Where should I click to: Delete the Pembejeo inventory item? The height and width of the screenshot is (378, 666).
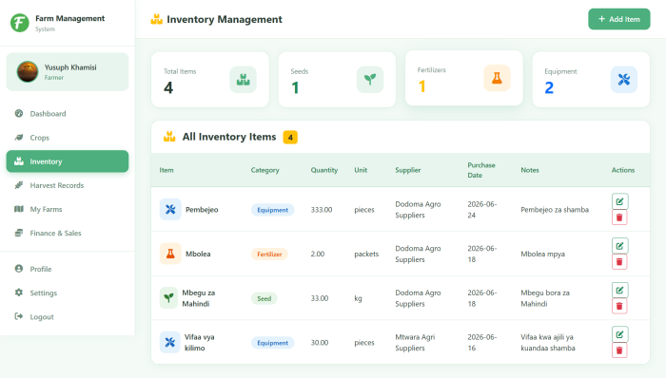click(x=619, y=217)
